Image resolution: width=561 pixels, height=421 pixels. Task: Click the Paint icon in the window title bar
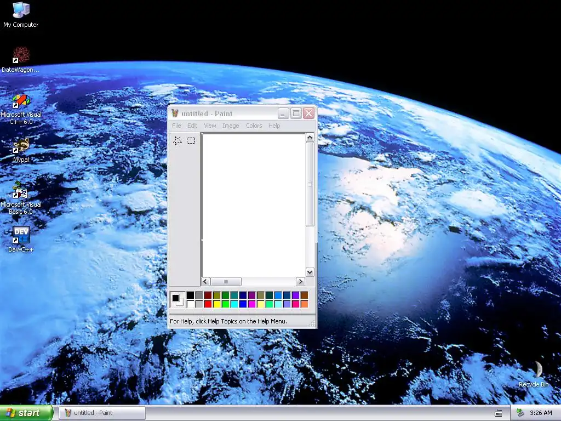[175, 113]
